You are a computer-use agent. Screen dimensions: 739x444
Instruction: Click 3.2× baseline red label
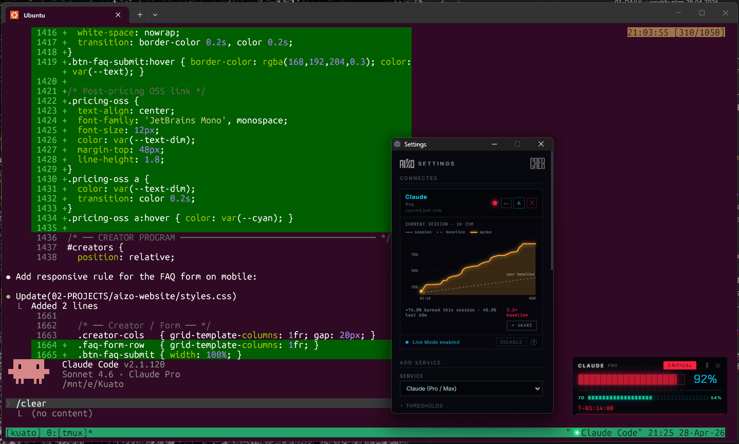[x=517, y=312]
